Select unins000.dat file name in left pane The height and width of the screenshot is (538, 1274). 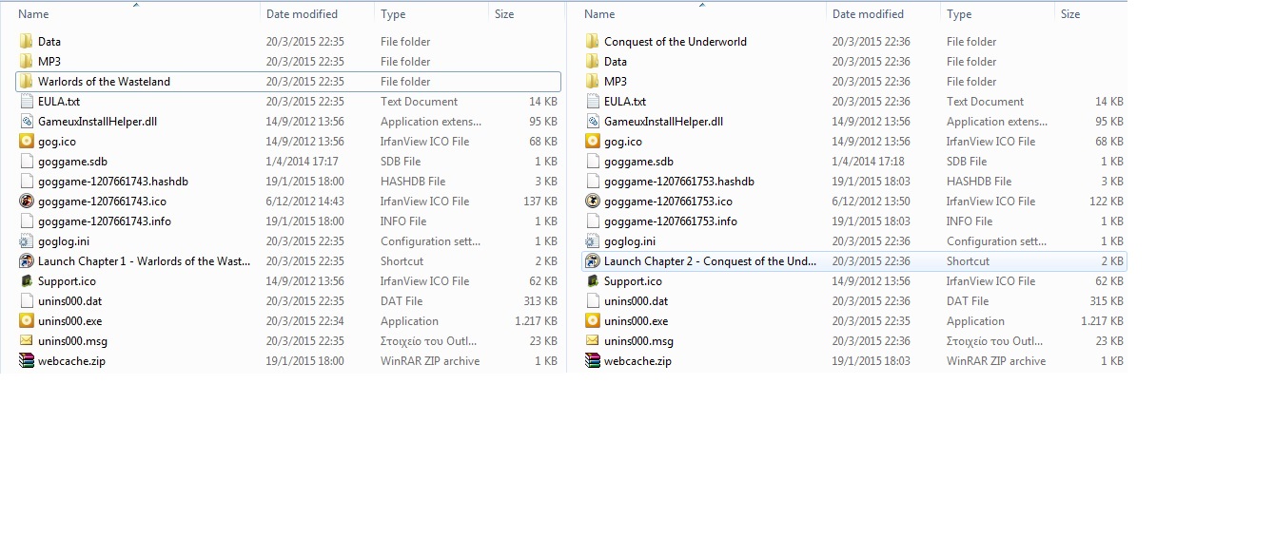point(70,301)
